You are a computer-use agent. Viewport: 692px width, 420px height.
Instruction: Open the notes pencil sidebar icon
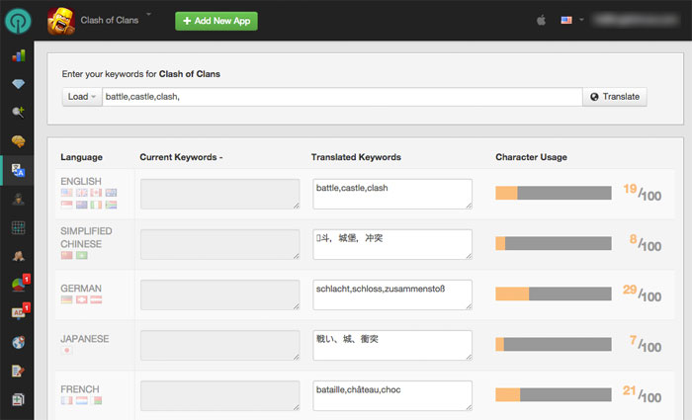18,371
